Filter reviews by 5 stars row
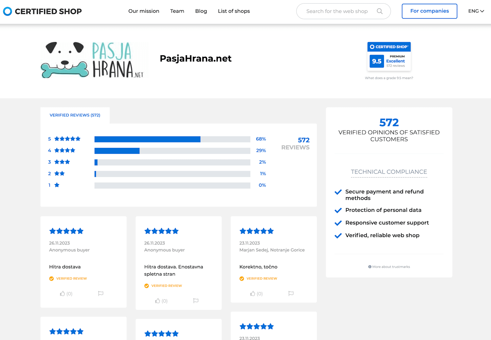The width and height of the screenshot is (491, 340). 157,139
